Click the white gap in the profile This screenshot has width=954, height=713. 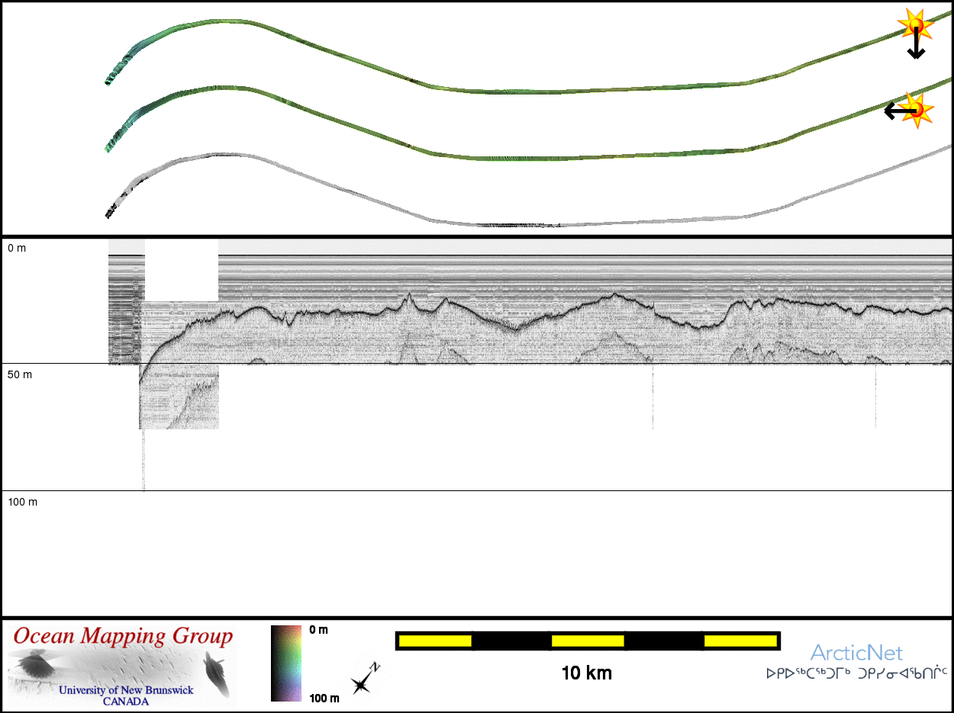(182, 270)
